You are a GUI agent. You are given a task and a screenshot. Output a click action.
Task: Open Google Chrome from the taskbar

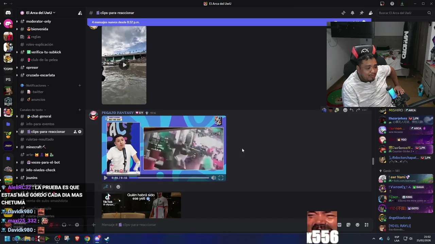(87, 239)
